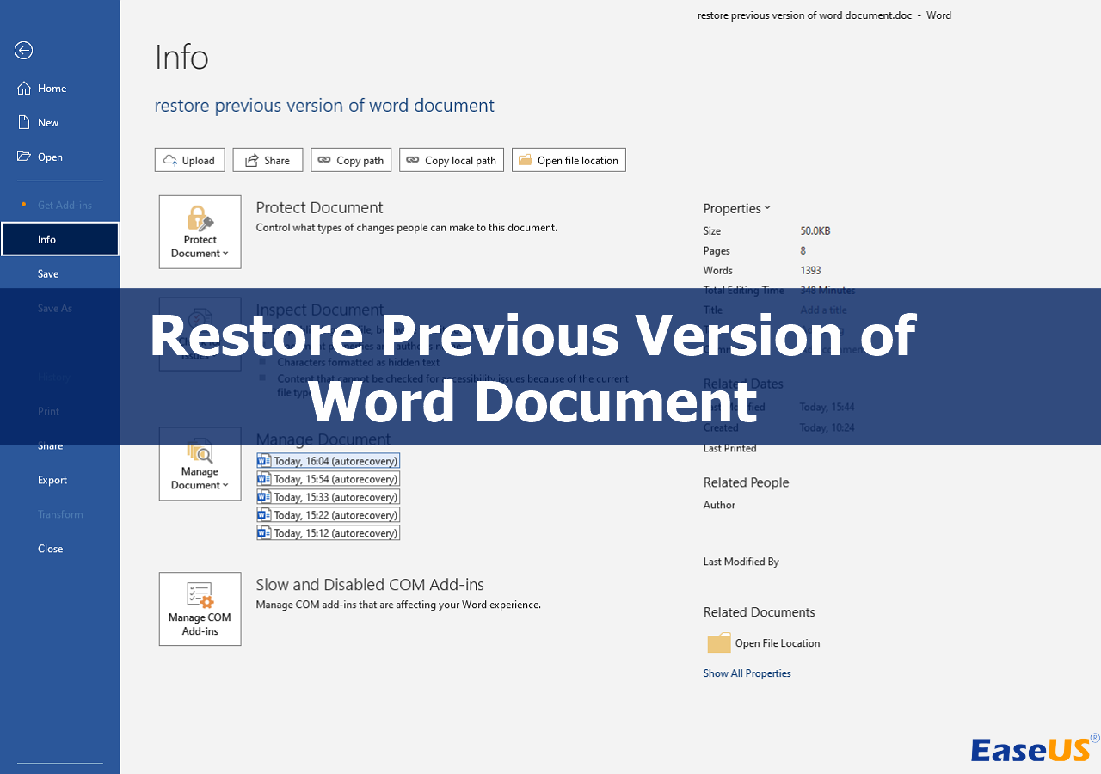Click the Info page heading
The image size is (1101, 774).
pyautogui.click(x=181, y=58)
